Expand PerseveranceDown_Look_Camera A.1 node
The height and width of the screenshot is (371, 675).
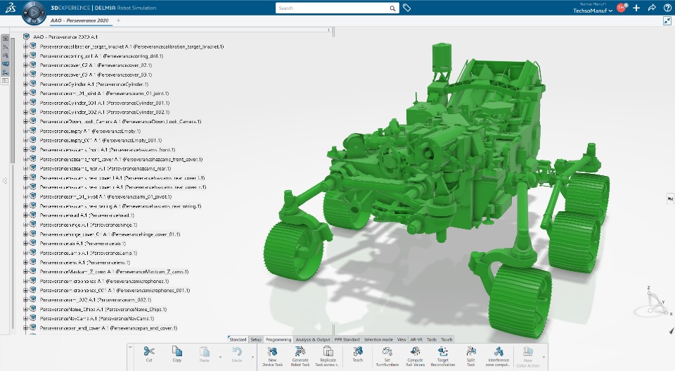coord(25,122)
